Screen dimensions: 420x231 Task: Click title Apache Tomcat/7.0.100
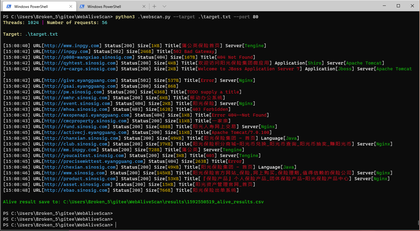pos(241,132)
